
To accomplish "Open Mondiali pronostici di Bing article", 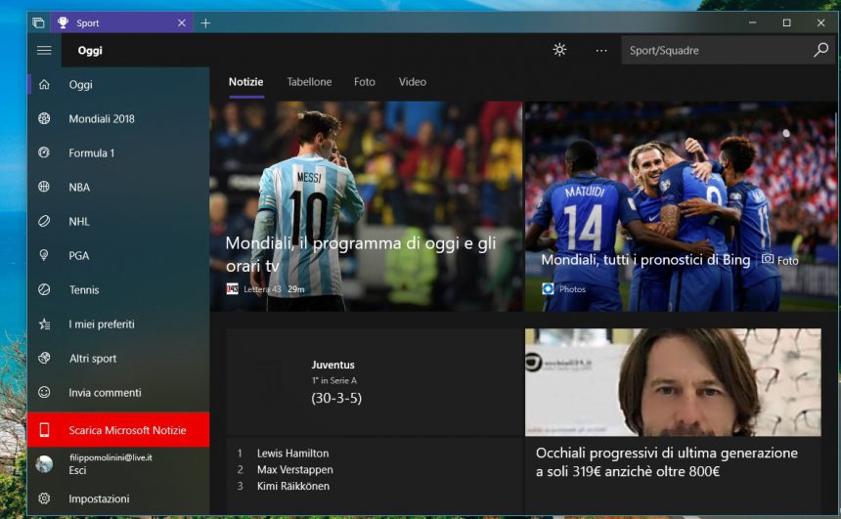I will 681,206.
